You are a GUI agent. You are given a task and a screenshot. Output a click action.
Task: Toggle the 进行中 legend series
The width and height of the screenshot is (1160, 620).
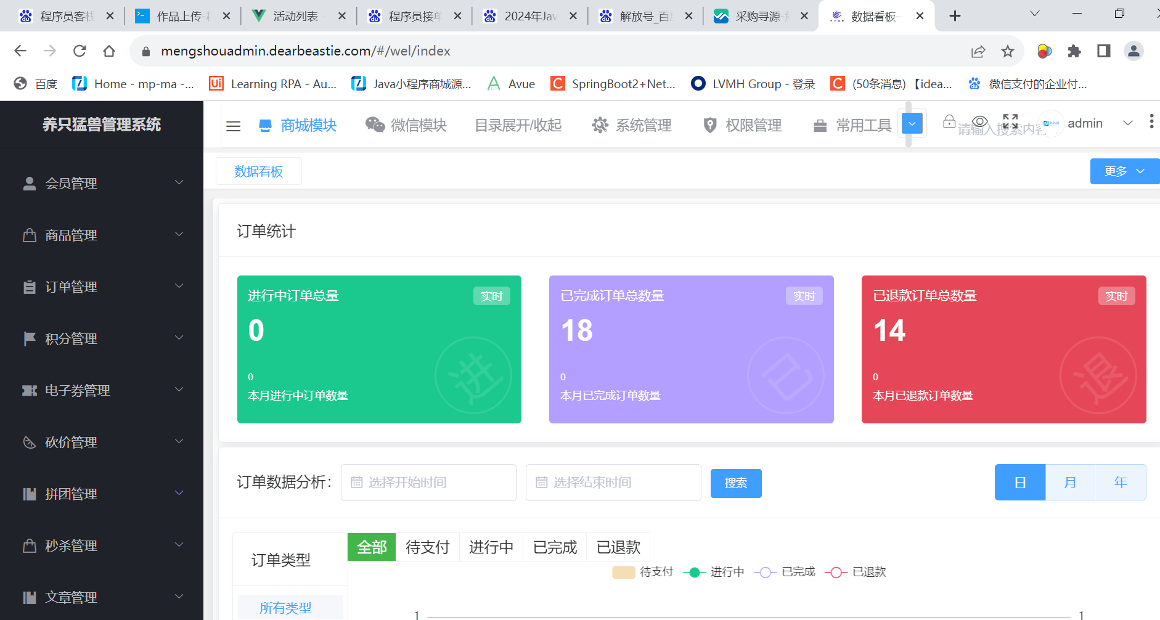click(714, 572)
